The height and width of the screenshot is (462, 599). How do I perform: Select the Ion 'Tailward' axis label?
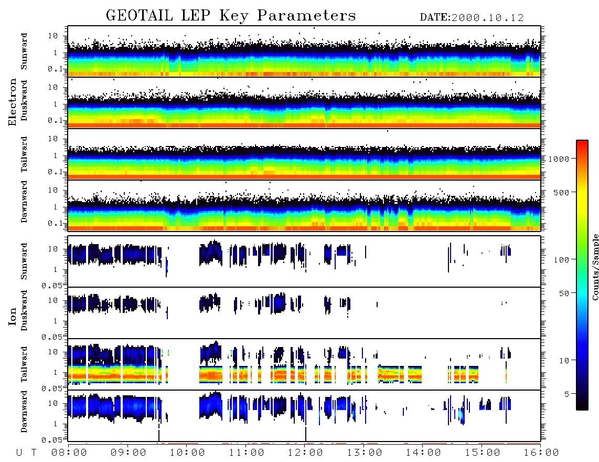click(24, 364)
